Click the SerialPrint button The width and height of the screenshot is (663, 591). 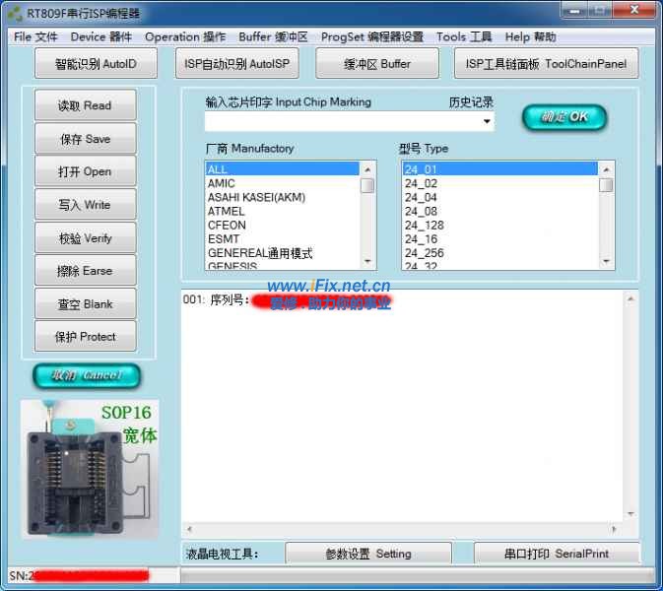(557, 554)
